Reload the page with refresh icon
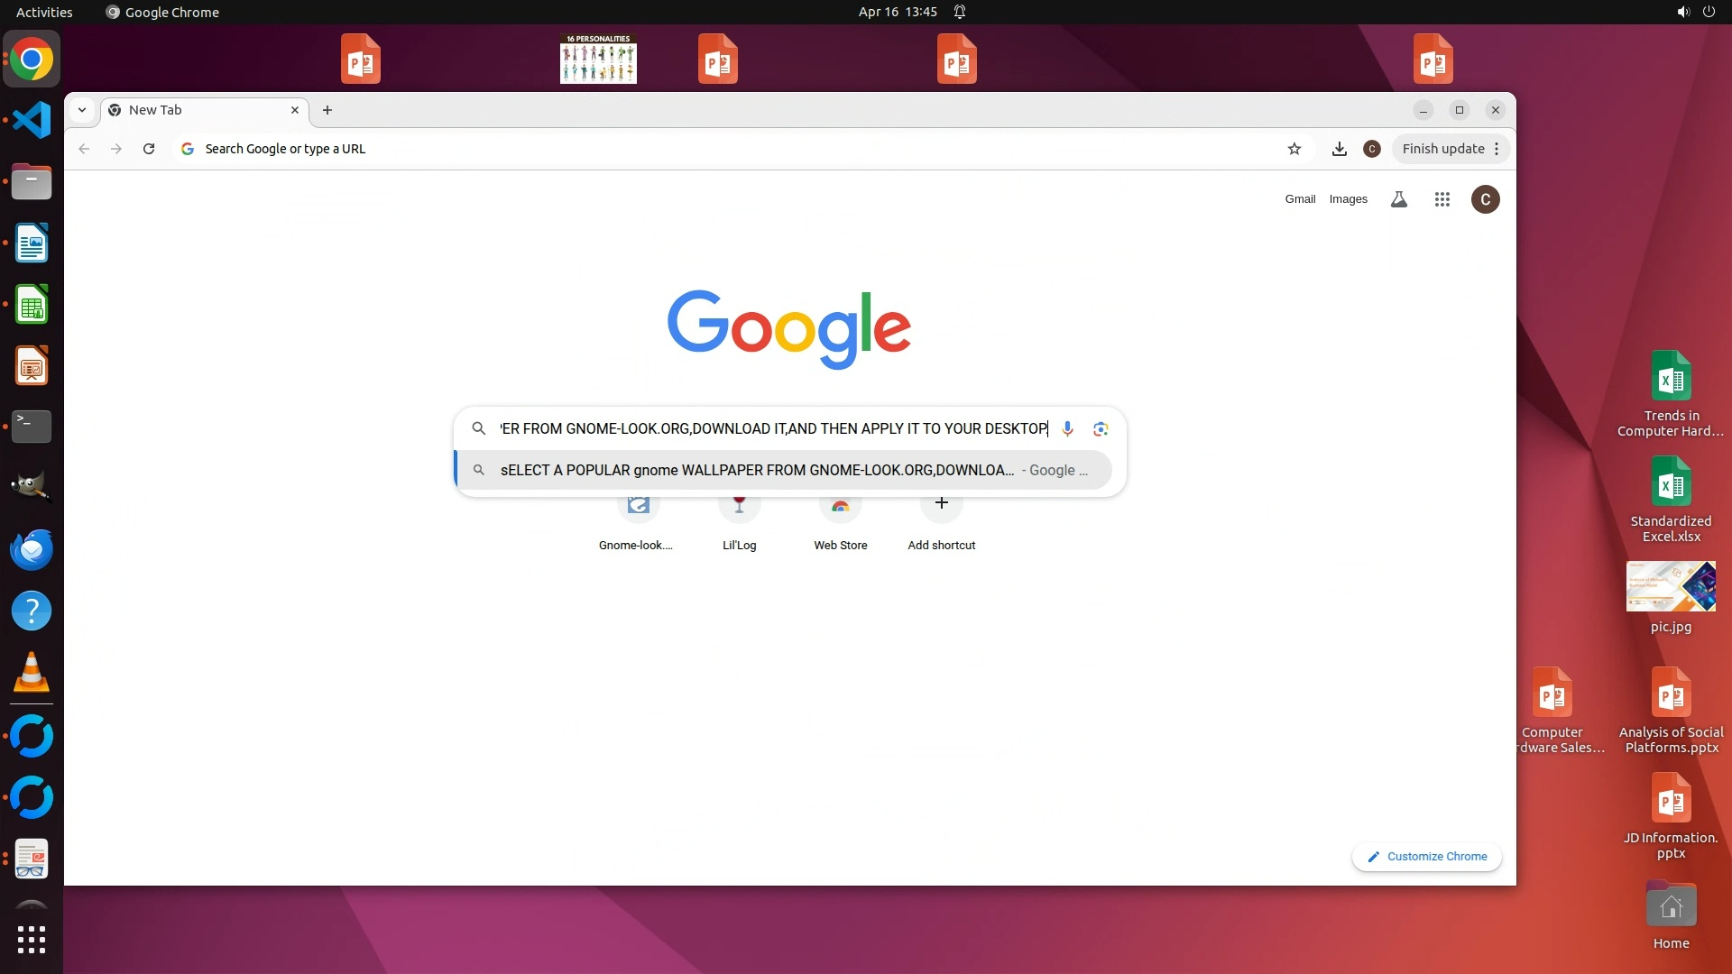 click(x=149, y=149)
